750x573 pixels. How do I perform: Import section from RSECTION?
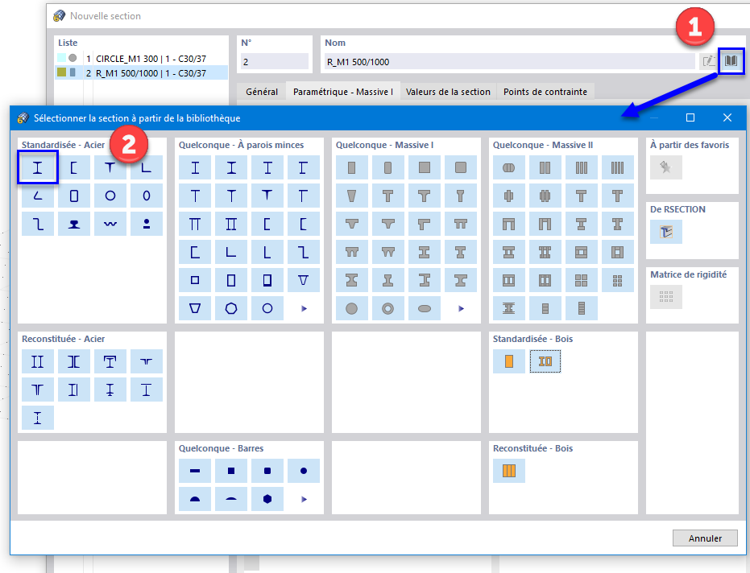(x=665, y=232)
